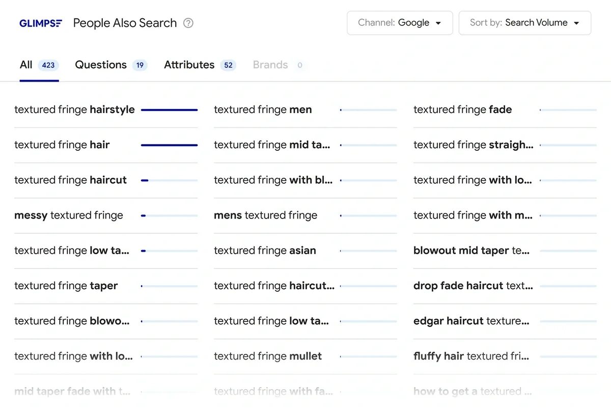Click keyword 'textured fringe mullet'

[x=268, y=356]
